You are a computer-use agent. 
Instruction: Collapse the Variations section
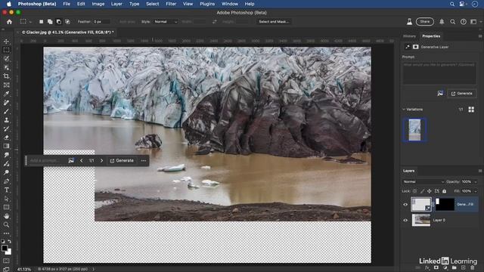[x=404, y=110]
